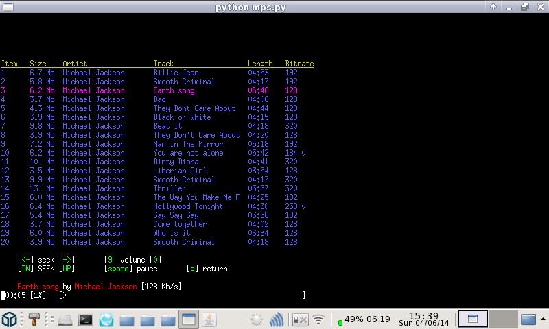Click the show desktop icon beside pager
Screen dimensions: 549x329
tap(528, 319)
